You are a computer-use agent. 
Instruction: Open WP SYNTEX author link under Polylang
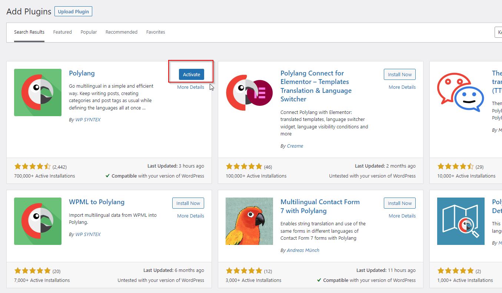(88, 120)
